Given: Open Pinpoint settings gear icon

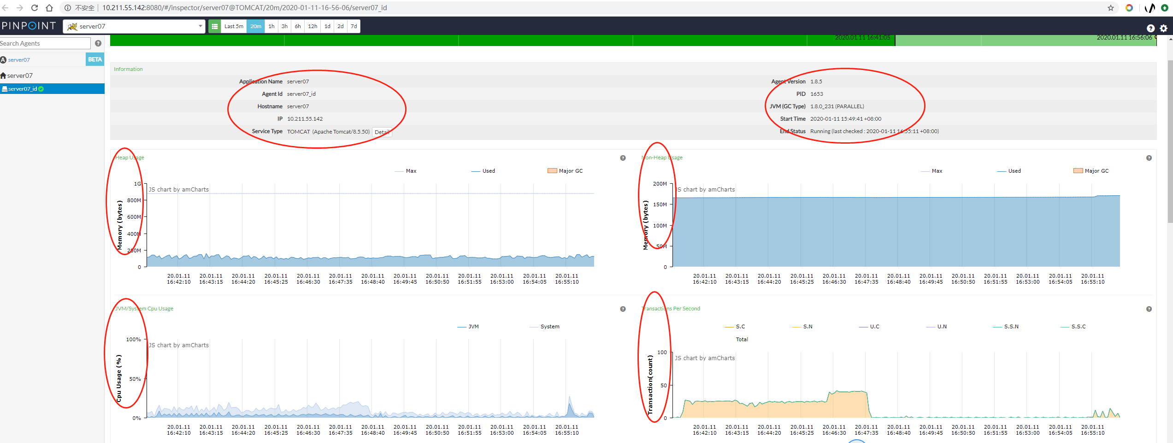Looking at the screenshot, I should coord(1163,28).
